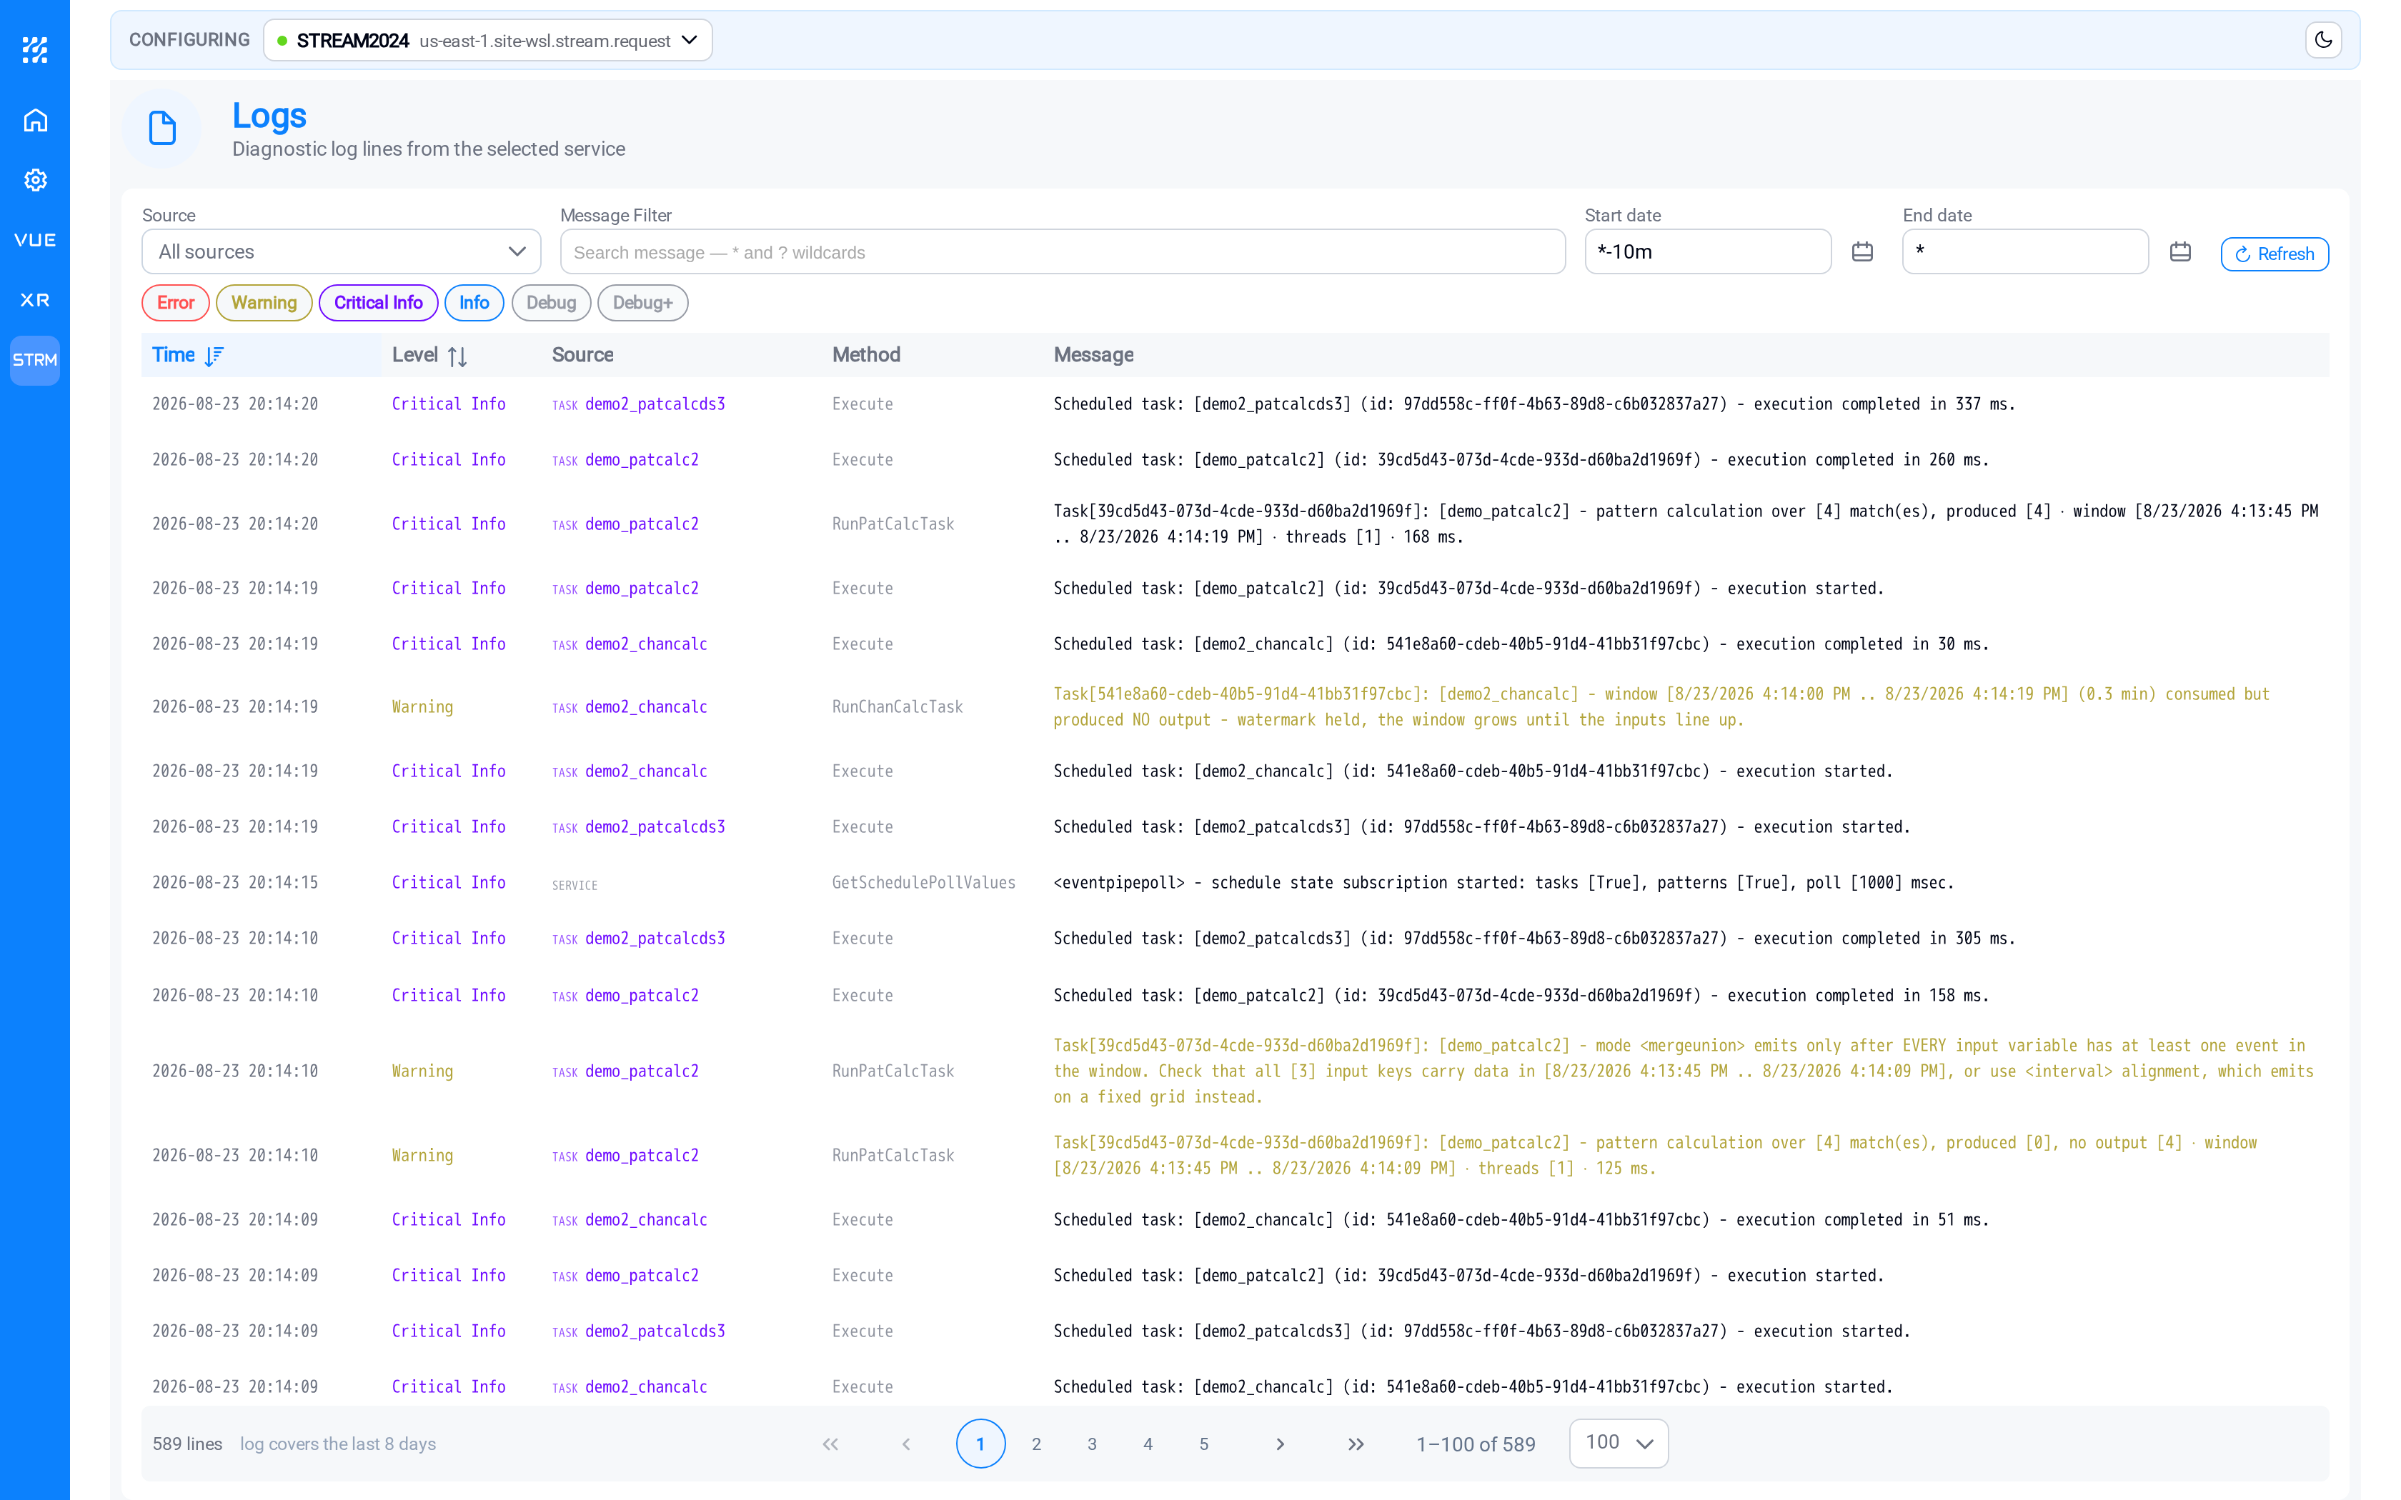Select page 4 in pagination
Viewport: 2401px width, 1500px height.
[x=1148, y=1444]
